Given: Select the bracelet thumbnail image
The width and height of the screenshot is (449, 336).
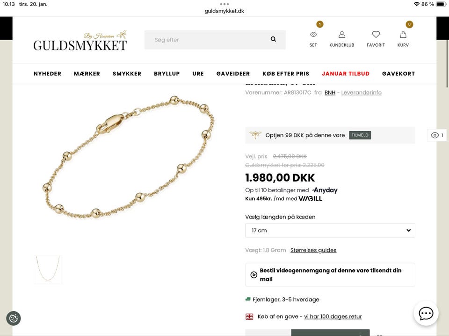Looking at the screenshot, I should [x=48, y=269].
